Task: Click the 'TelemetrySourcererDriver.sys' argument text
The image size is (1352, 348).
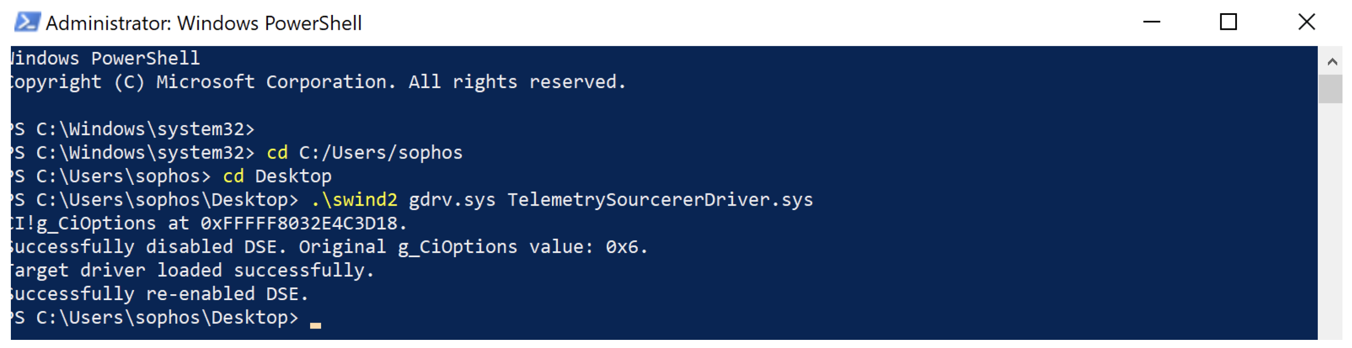Action: [x=660, y=200]
